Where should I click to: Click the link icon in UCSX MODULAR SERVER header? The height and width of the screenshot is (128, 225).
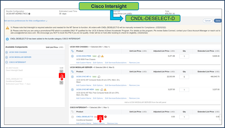(72, 72)
